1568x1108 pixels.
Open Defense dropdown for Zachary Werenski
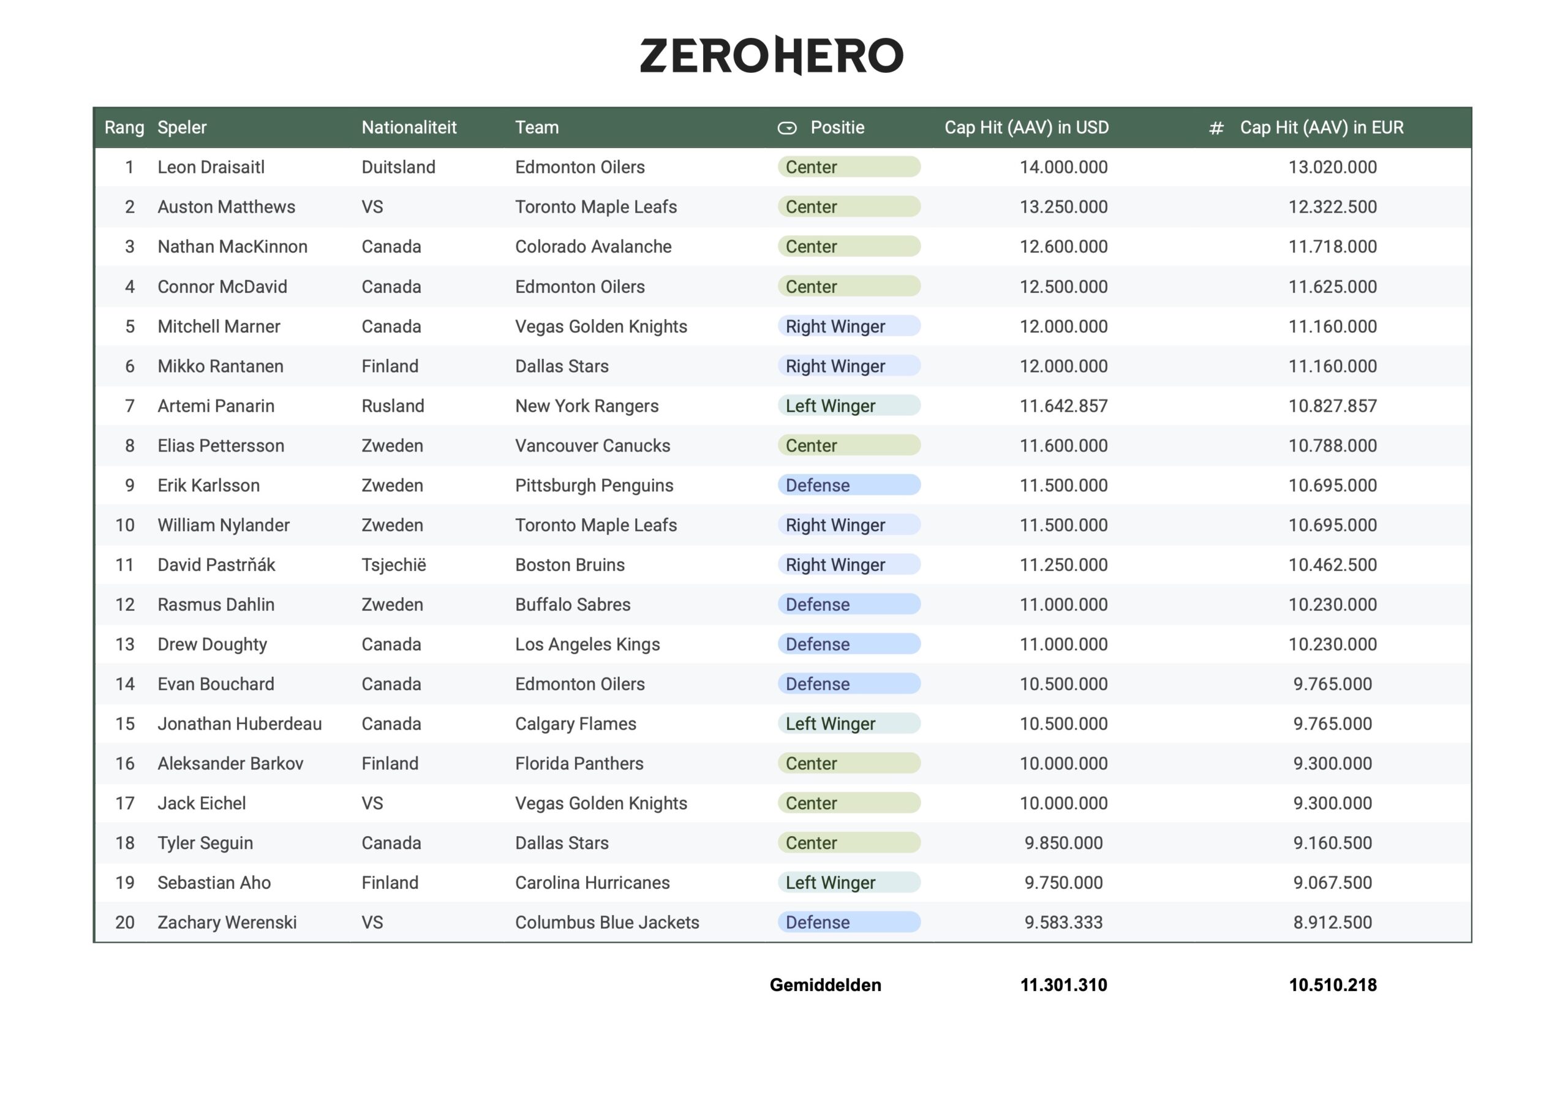coord(848,922)
